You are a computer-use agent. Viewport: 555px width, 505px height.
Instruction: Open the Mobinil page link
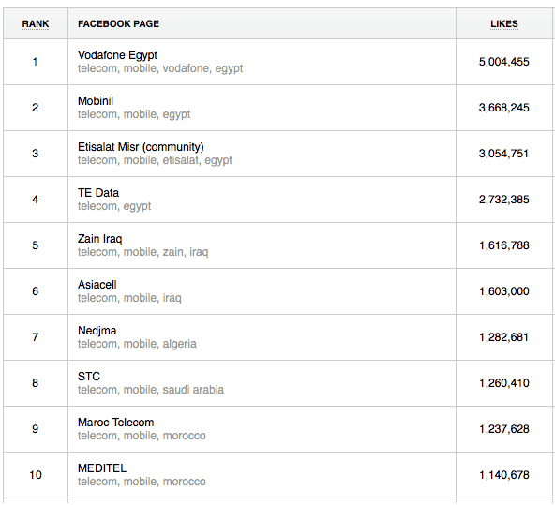[x=96, y=101]
